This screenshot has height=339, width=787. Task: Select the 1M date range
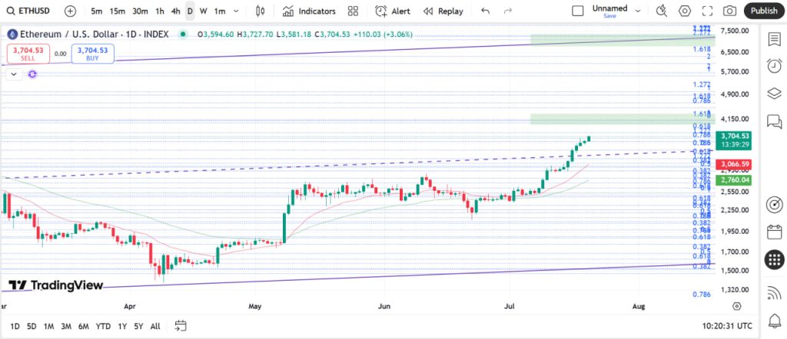point(48,326)
